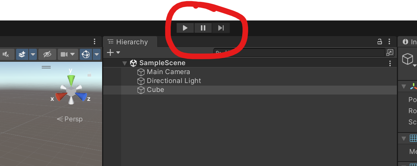Click the red X axis cone
Screen dimensions: 417x166
pos(60,97)
